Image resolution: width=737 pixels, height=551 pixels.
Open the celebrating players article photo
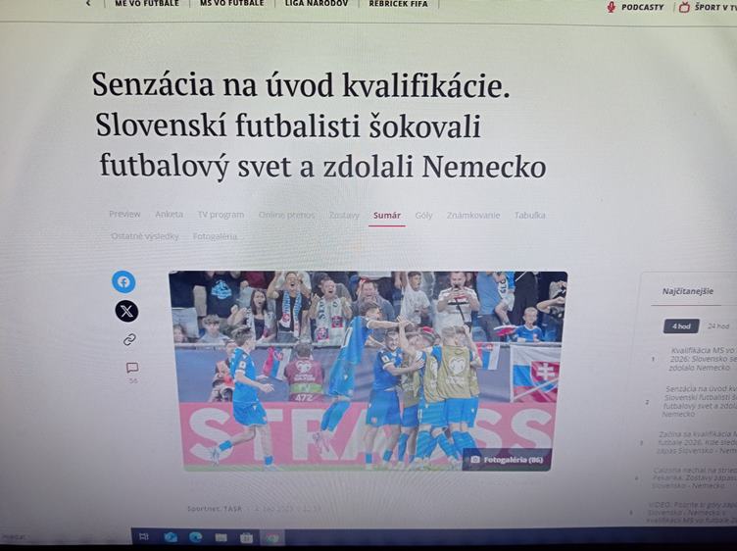[368, 371]
